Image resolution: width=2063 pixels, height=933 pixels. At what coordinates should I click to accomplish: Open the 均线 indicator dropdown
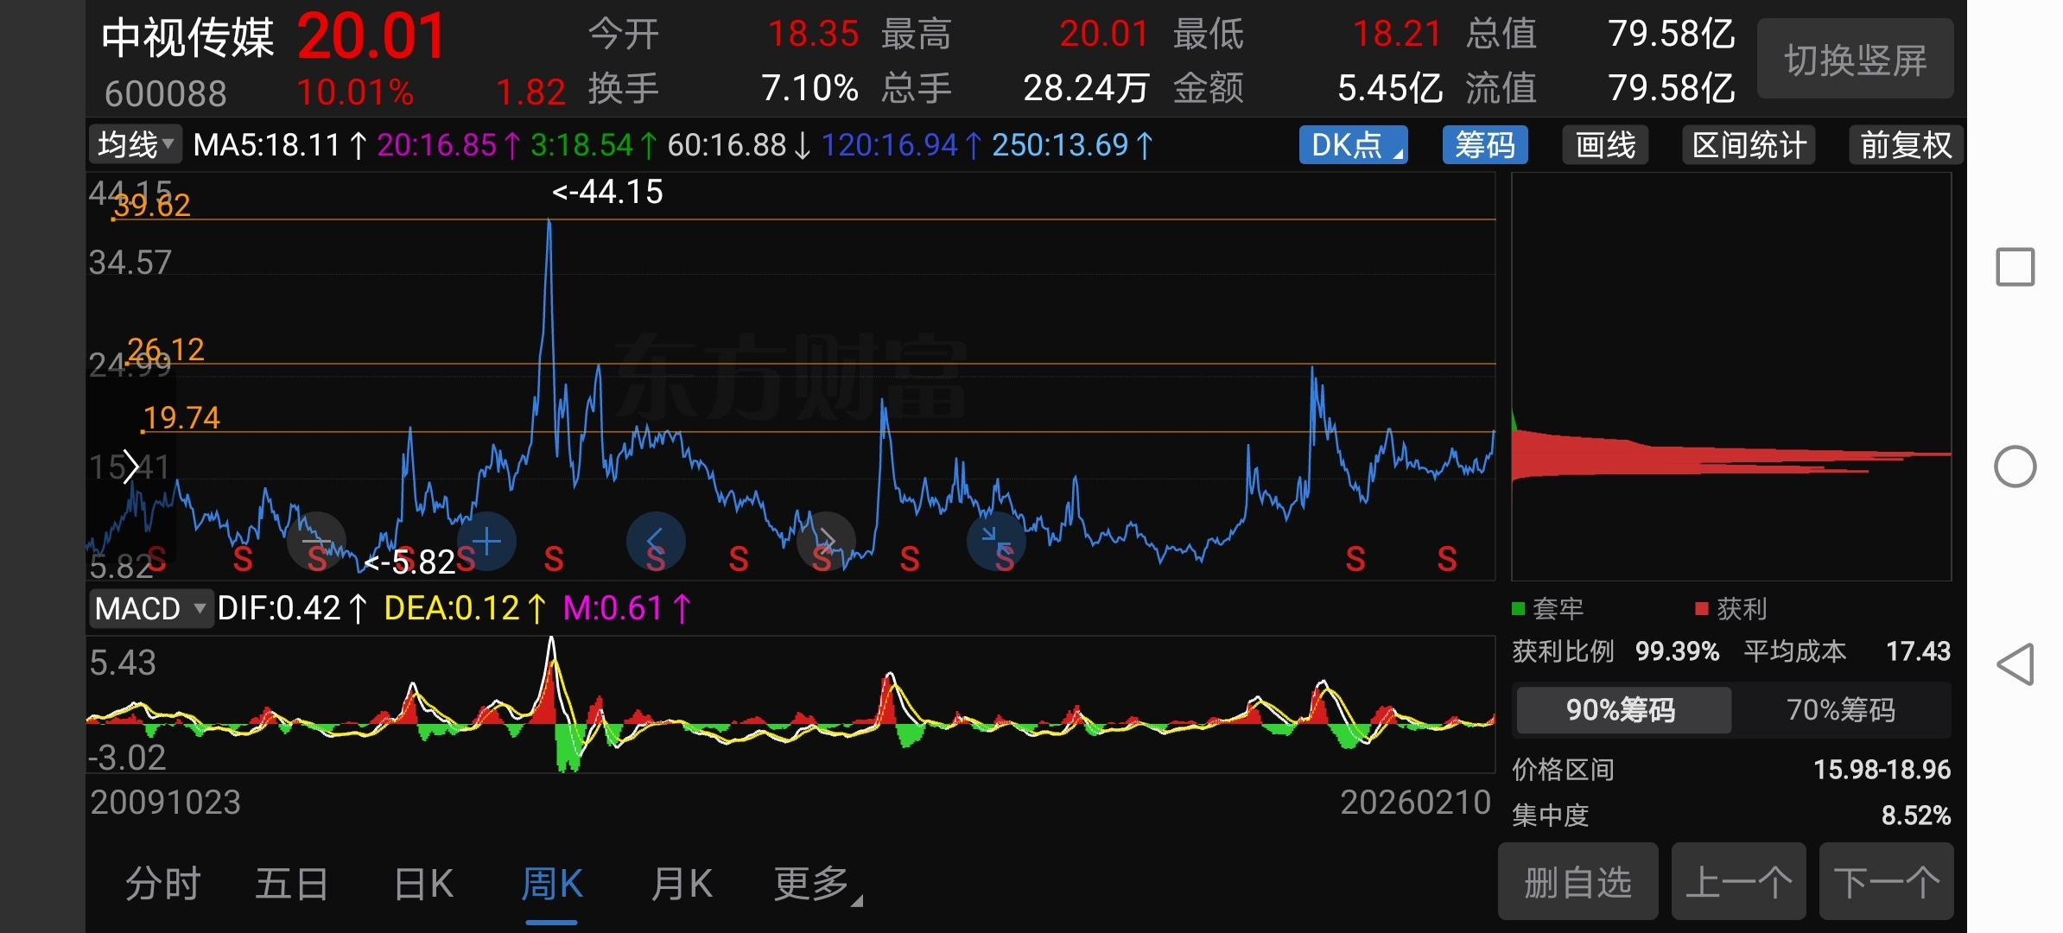point(135,145)
